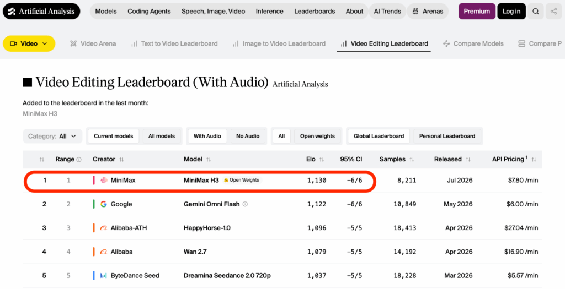This screenshot has height=289, width=565.
Task: Go to Image to Video Leaderboard tab
Action: pos(279,43)
